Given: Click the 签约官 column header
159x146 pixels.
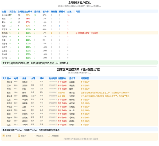Looking at the screenshot, I should (x=72, y=78).
